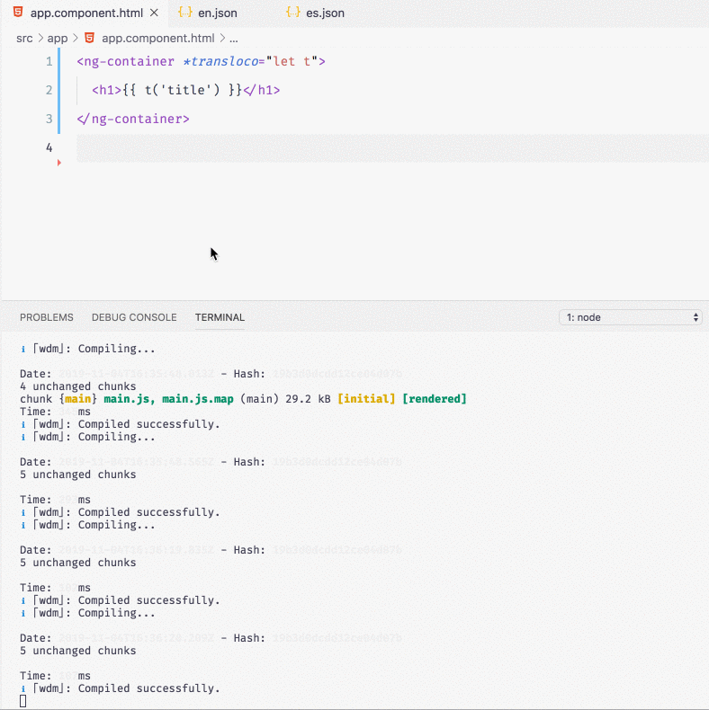Click the last 'Compiled successfully.' terminal line

(x=148, y=688)
